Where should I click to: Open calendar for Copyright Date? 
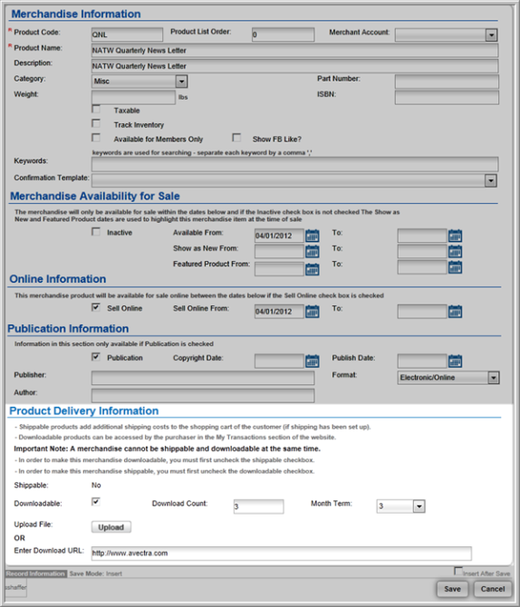coord(312,361)
